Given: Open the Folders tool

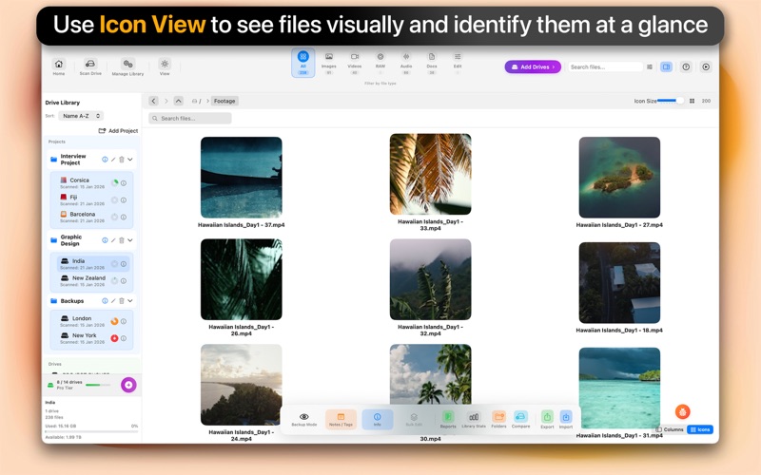Looking at the screenshot, I should [498, 419].
